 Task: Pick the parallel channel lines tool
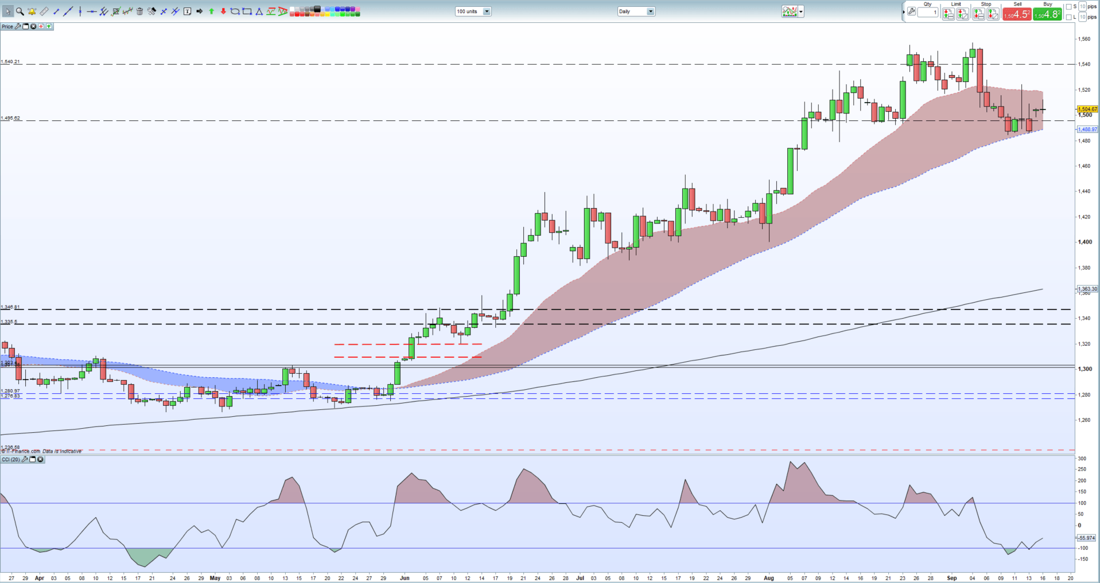pos(104,11)
